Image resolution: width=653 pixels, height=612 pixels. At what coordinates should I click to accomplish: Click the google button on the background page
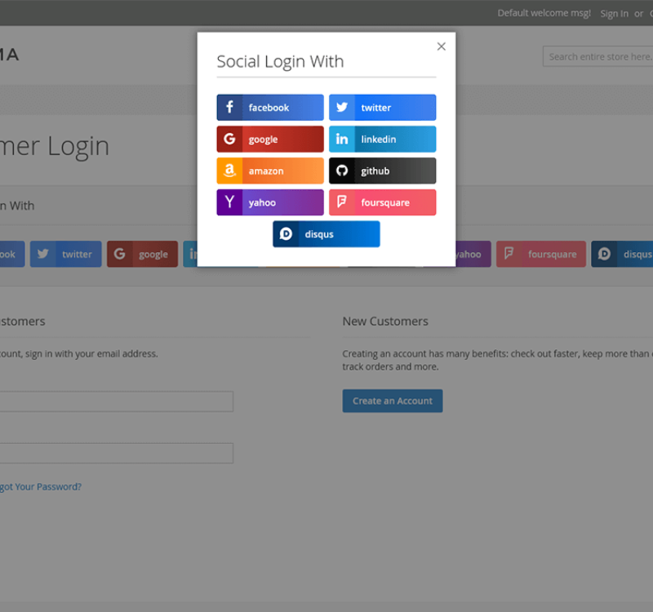(x=142, y=254)
